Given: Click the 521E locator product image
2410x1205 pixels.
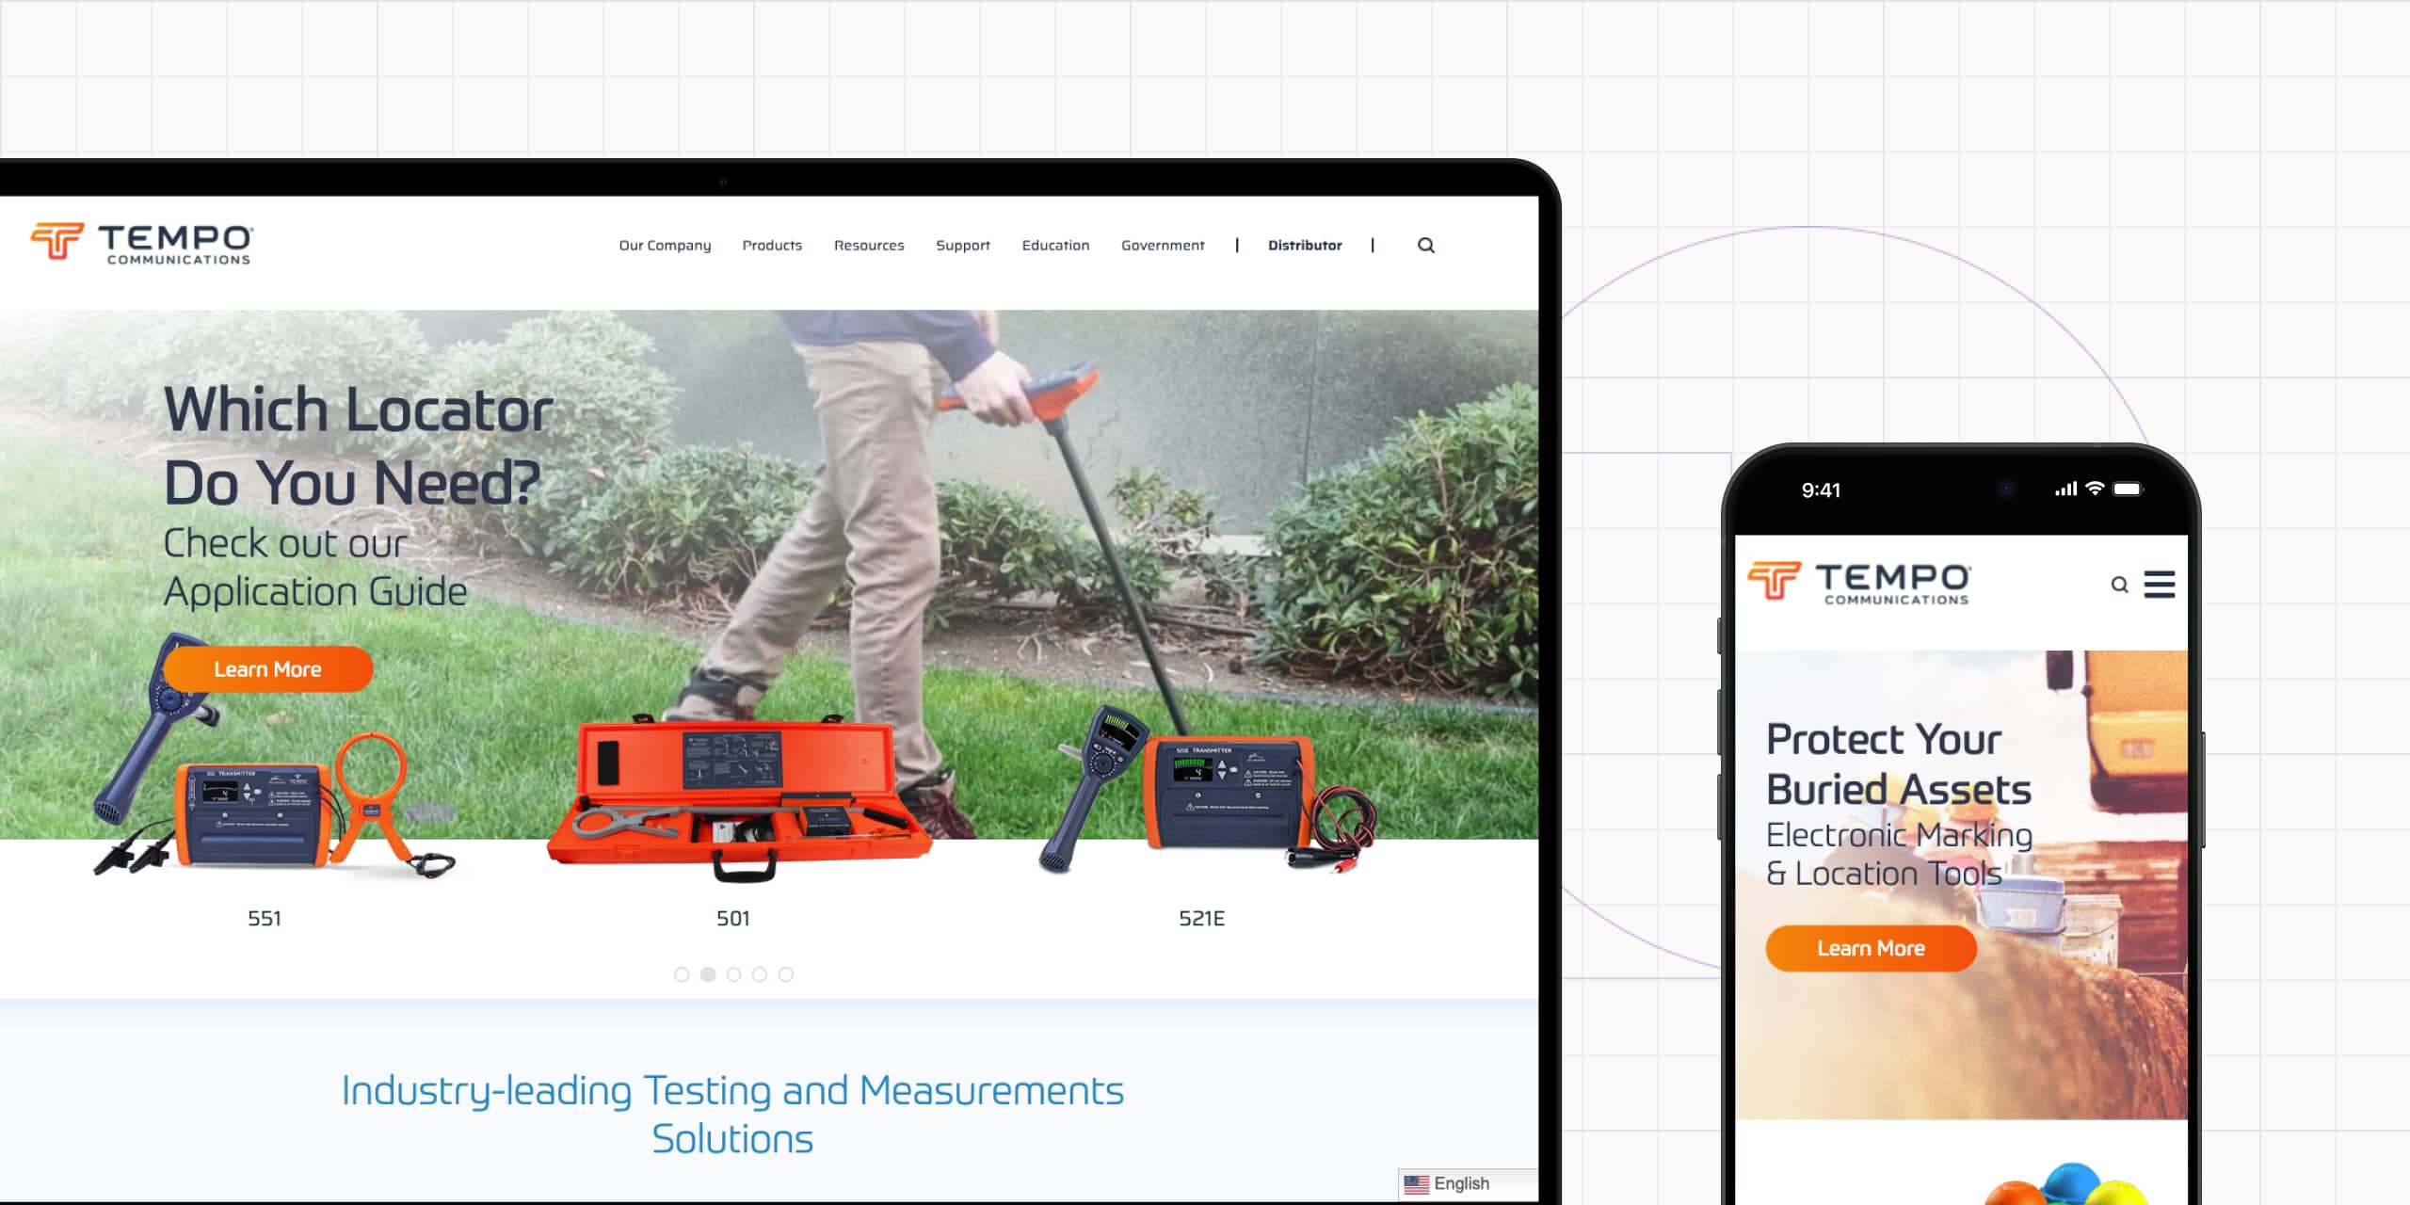Looking at the screenshot, I should tap(1208, 791).
